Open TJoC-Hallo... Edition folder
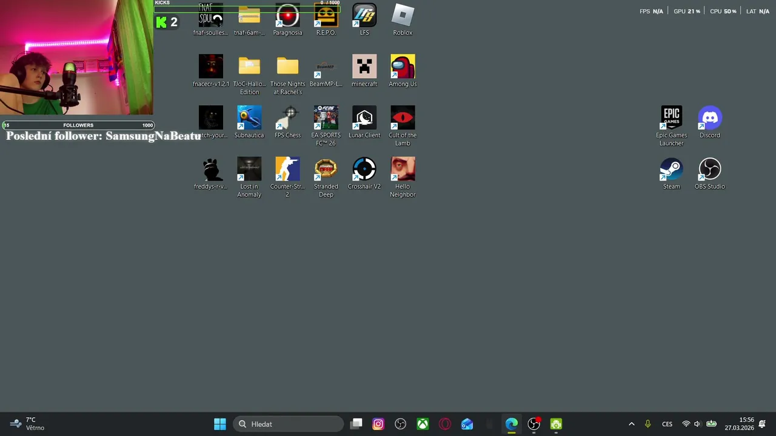 pos(249,75)
